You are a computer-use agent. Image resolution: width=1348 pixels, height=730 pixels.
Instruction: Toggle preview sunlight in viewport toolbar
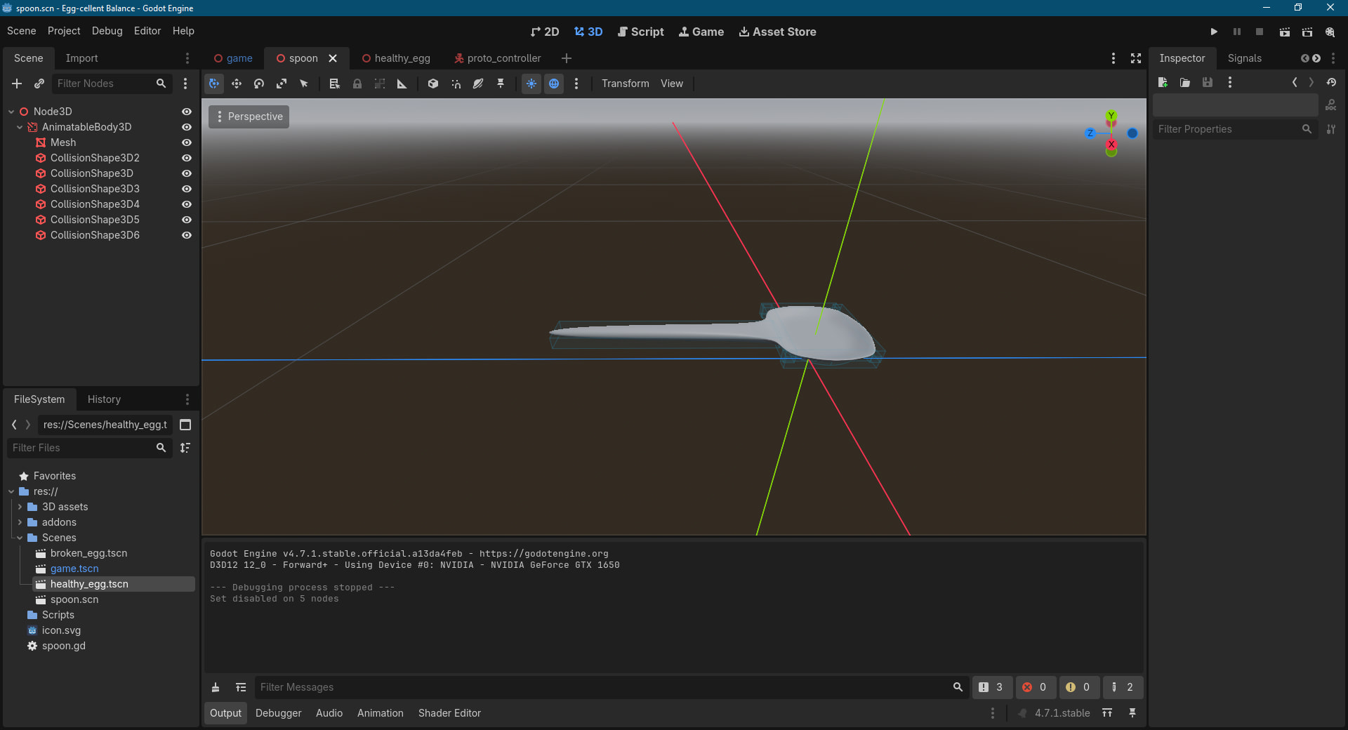pyautogui.click(x=531, y=84)
